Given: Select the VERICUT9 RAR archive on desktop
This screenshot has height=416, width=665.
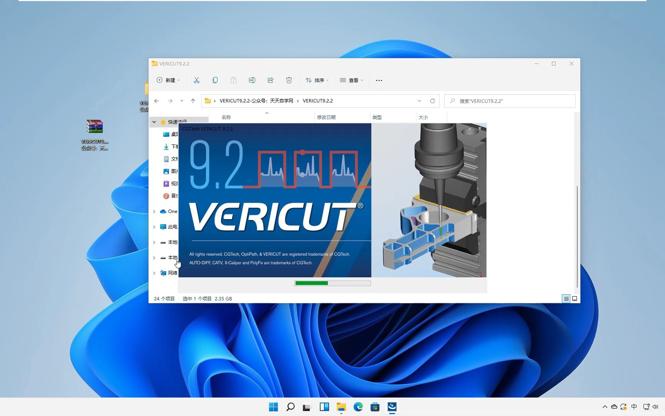Looking at the screenshot, I should 95,135.
